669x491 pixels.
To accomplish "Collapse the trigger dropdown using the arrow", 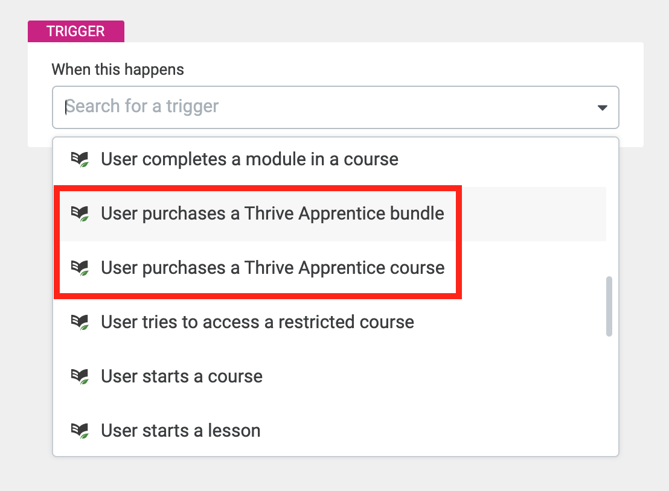I will 602,108.
